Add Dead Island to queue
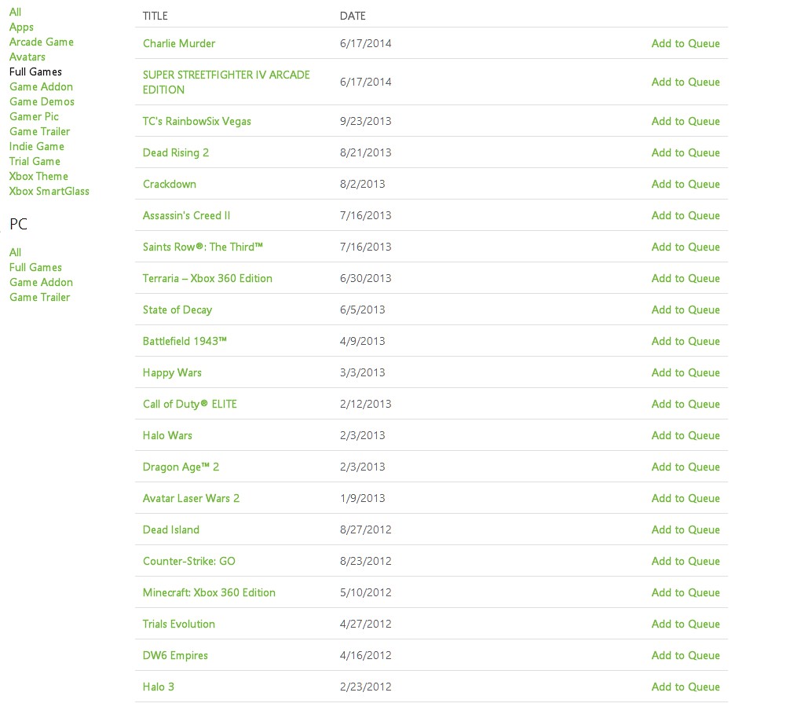The image size is (790, 707). click(x=686, y=529)
